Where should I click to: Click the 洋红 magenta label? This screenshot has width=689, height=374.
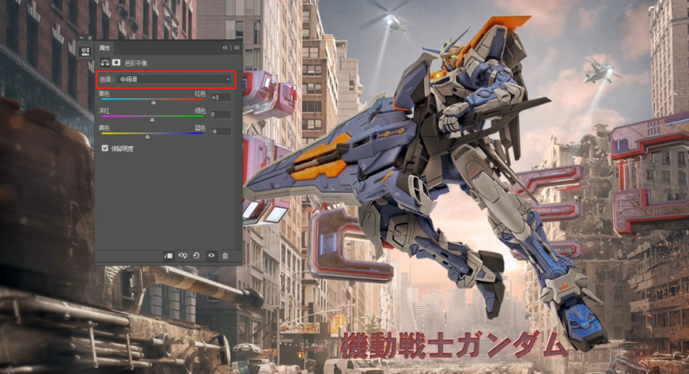click(x=104, y=111)
